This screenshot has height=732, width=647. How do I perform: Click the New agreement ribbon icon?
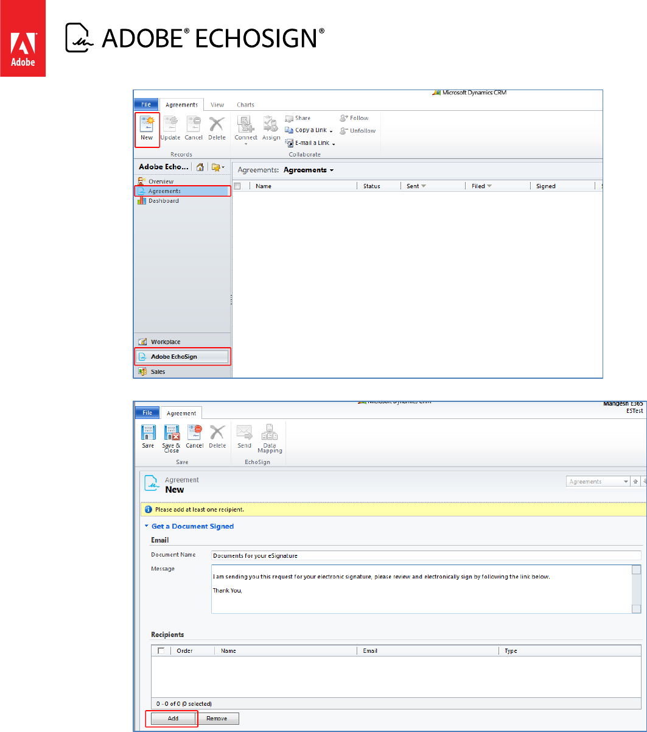147,129
